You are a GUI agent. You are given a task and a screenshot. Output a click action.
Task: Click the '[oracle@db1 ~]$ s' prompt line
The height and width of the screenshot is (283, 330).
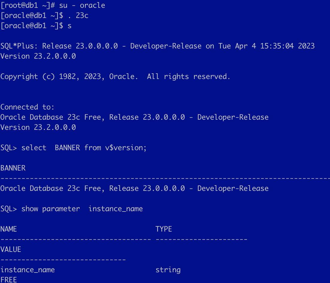36,26
